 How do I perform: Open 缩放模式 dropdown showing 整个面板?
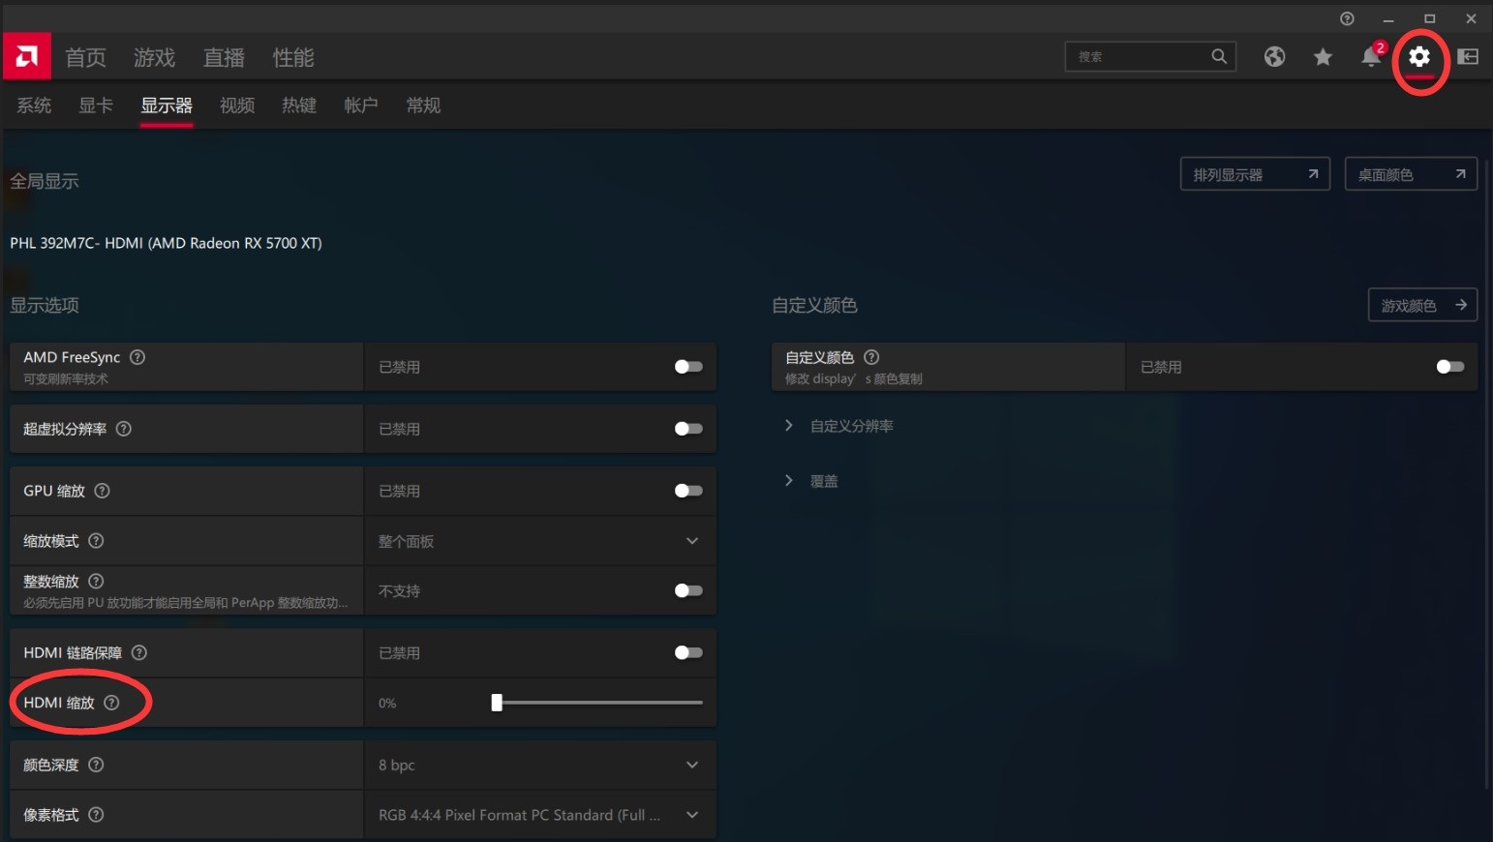[540, 541]
